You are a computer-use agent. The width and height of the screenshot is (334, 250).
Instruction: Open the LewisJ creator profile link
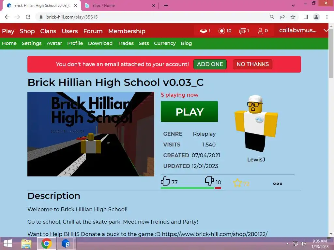[x=256, y=160]
